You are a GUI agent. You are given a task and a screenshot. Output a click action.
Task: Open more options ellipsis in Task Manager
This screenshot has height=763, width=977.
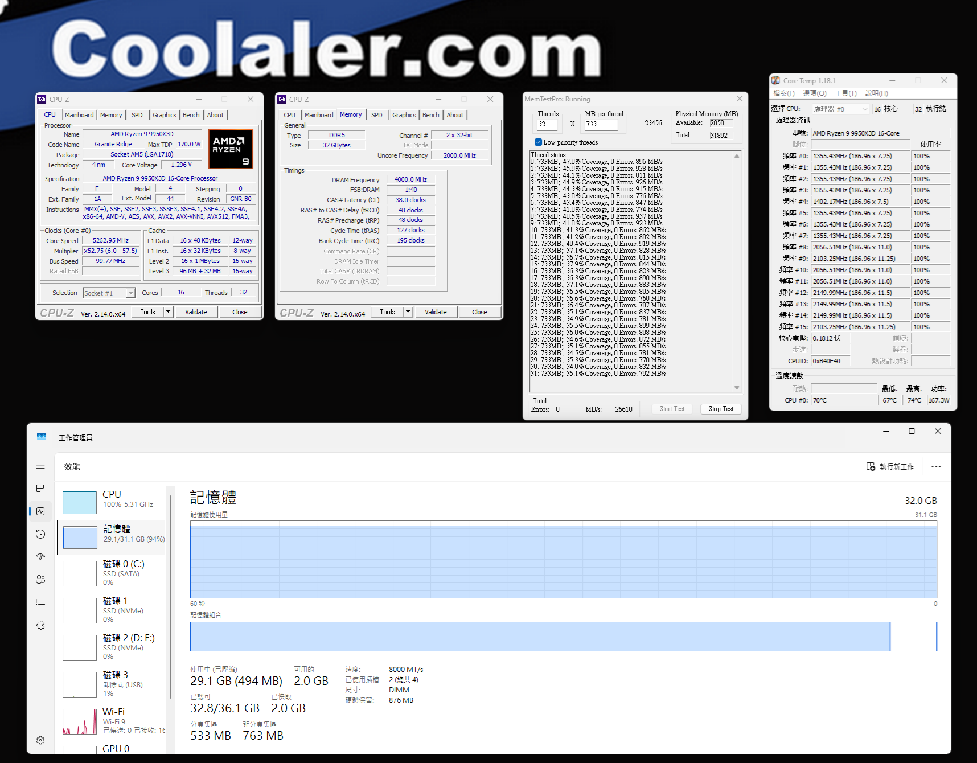coord(936,466)
